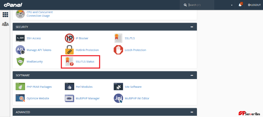Open the ModSecurity shield icon

(x=20, y=62)
